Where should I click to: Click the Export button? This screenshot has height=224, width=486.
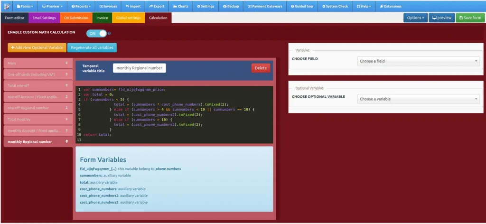(157, 6)
